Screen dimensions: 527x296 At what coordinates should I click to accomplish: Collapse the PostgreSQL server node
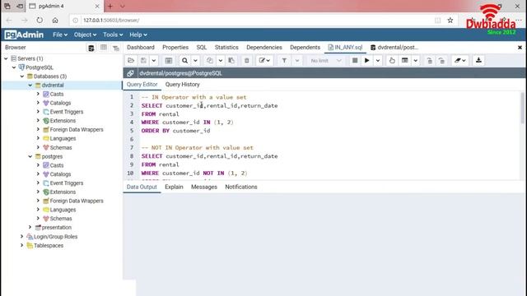pyautogui.click(x=14, y=67)
